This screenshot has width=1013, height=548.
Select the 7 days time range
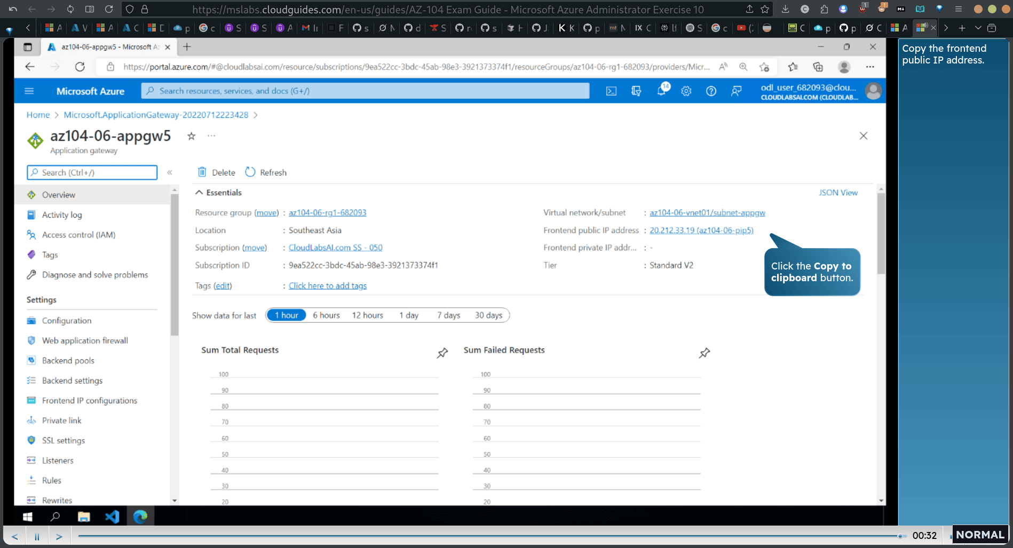coord(448,315)
